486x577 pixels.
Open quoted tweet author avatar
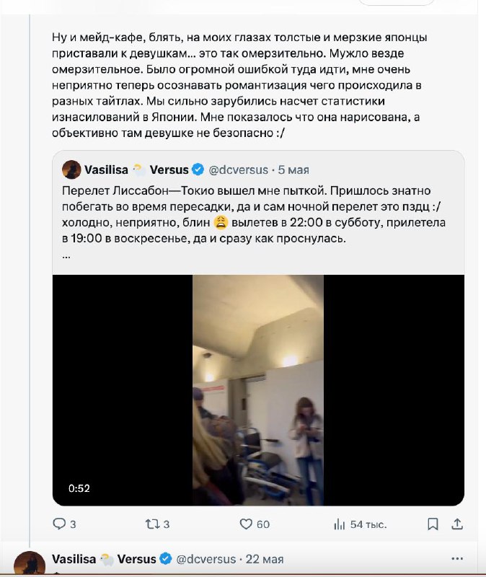71,169
